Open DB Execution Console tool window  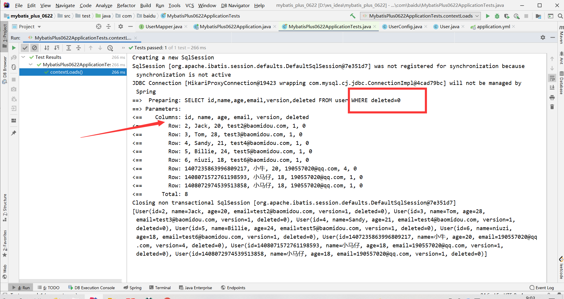[92, 288]
